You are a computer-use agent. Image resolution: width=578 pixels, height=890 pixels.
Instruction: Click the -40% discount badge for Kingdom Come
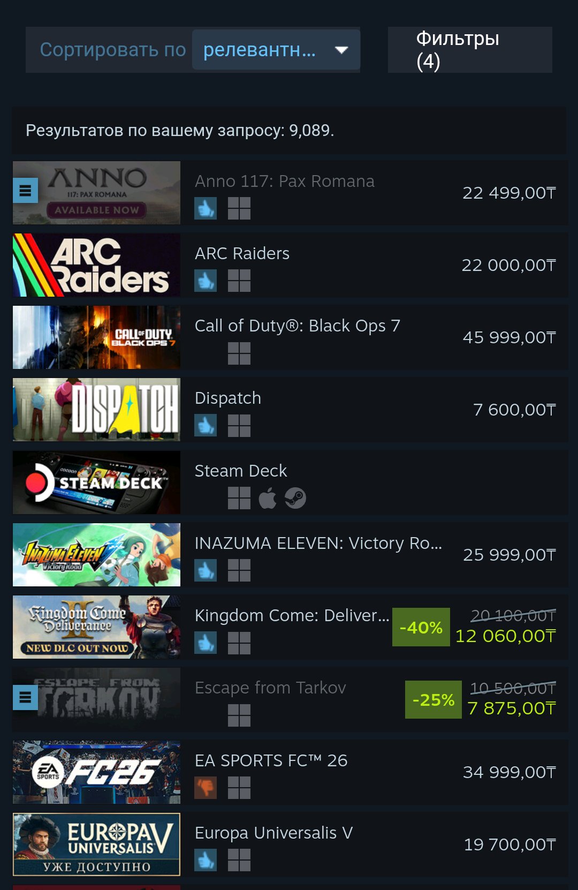click(421, 627)
